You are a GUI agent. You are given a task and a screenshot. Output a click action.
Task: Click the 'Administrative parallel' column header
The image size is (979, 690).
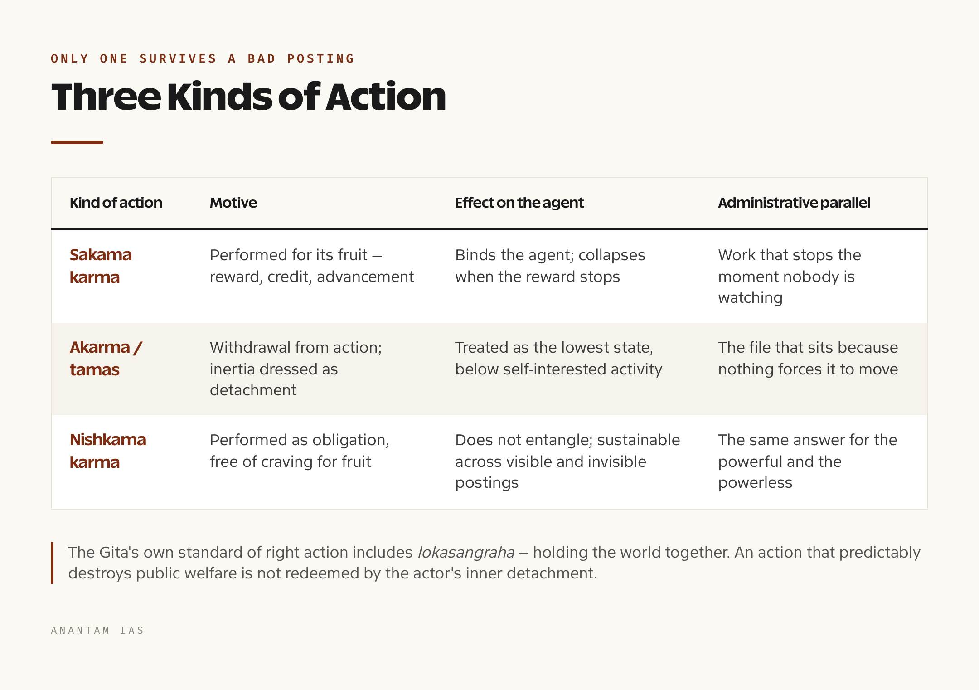click(x=794, y=203)
